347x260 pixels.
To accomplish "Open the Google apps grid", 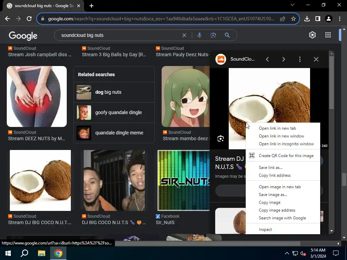I will 328,35.
